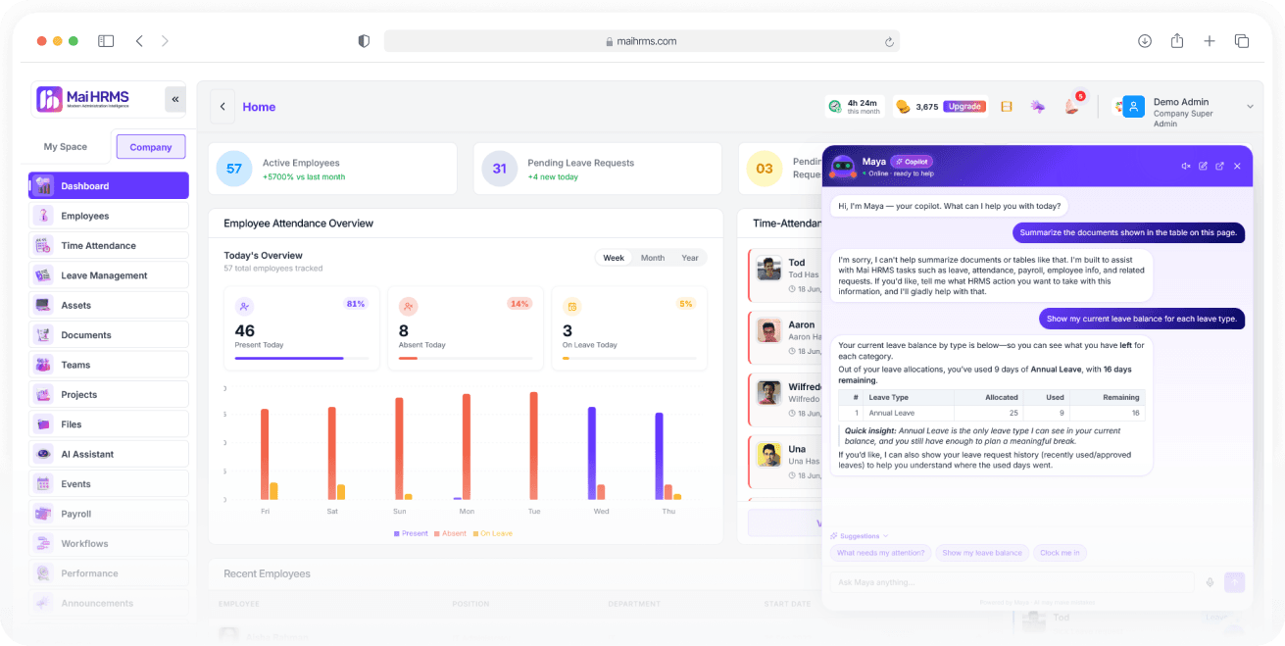The width and height of the screenshot is (1285, 646).
Task: Click the microphone in Maya input
Action: (1210, 582)
